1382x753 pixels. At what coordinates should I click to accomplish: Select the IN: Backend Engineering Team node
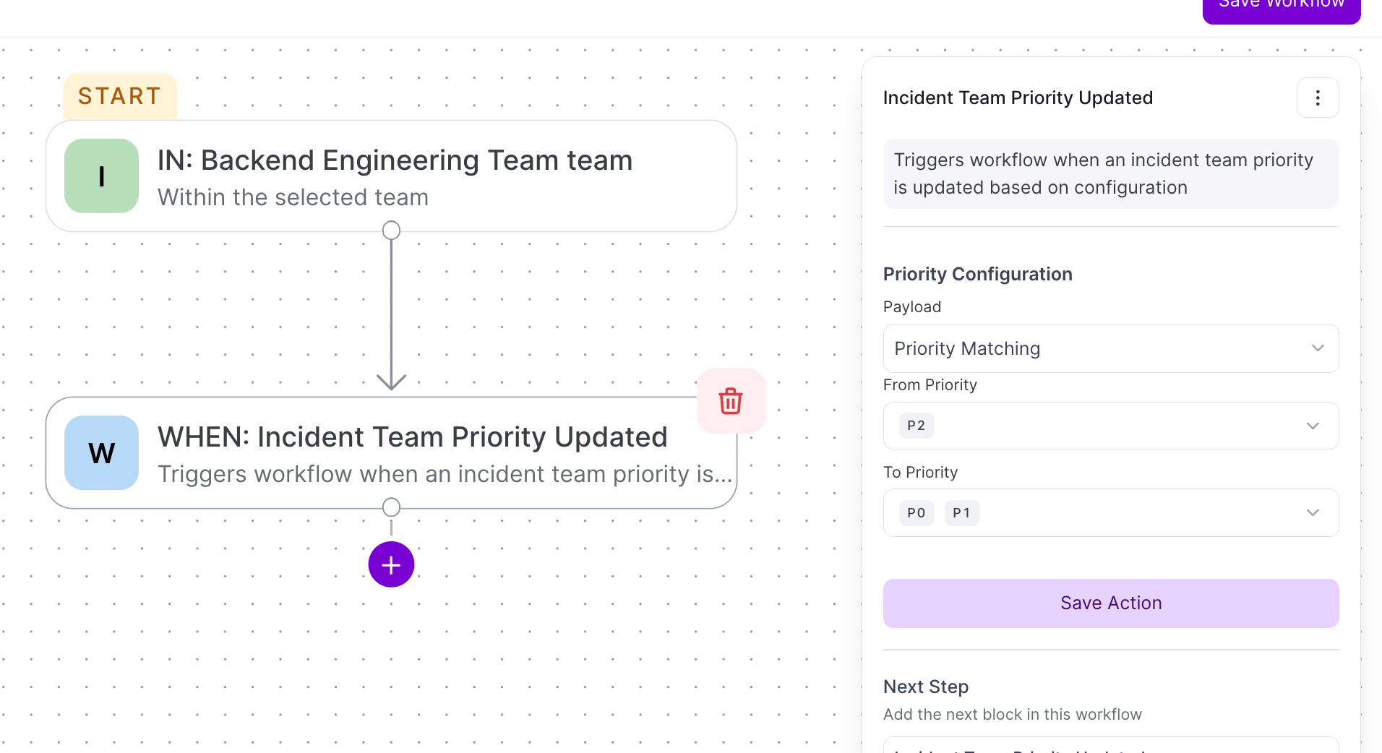(x=391, y=176)
